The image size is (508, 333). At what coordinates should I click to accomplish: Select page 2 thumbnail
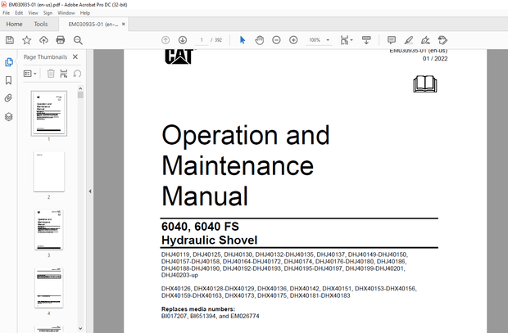(x=49, y=172)
